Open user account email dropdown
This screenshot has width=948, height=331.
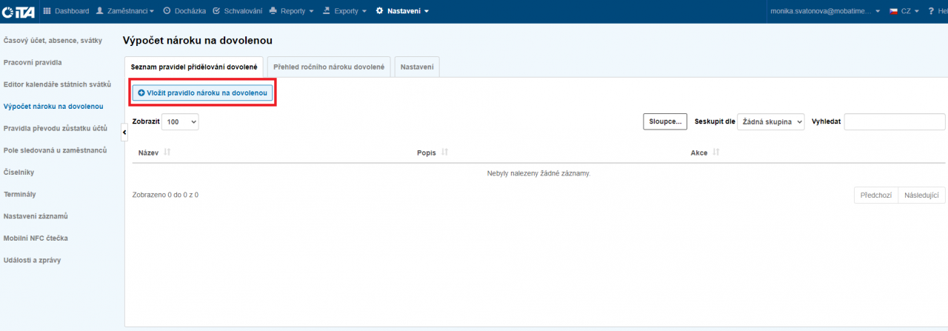[824, 11]
